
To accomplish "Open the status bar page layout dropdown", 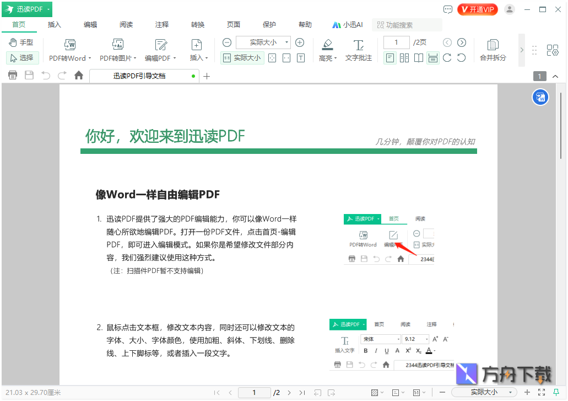I will point(398,393).
